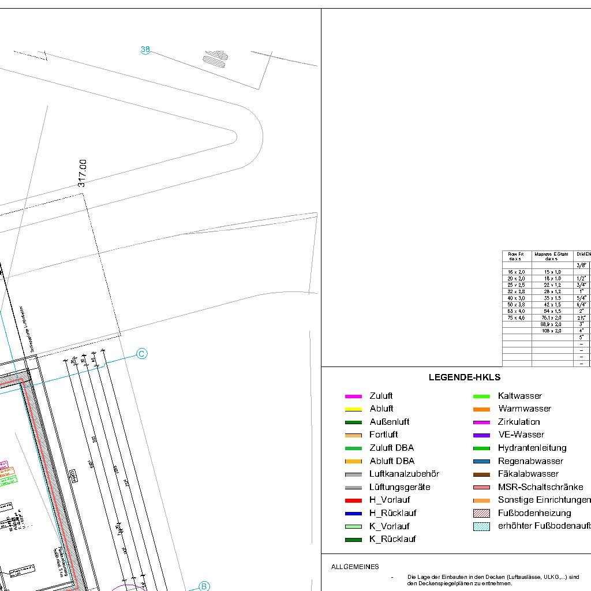Select the Luftkanalzubehör gray swatch

353,474
